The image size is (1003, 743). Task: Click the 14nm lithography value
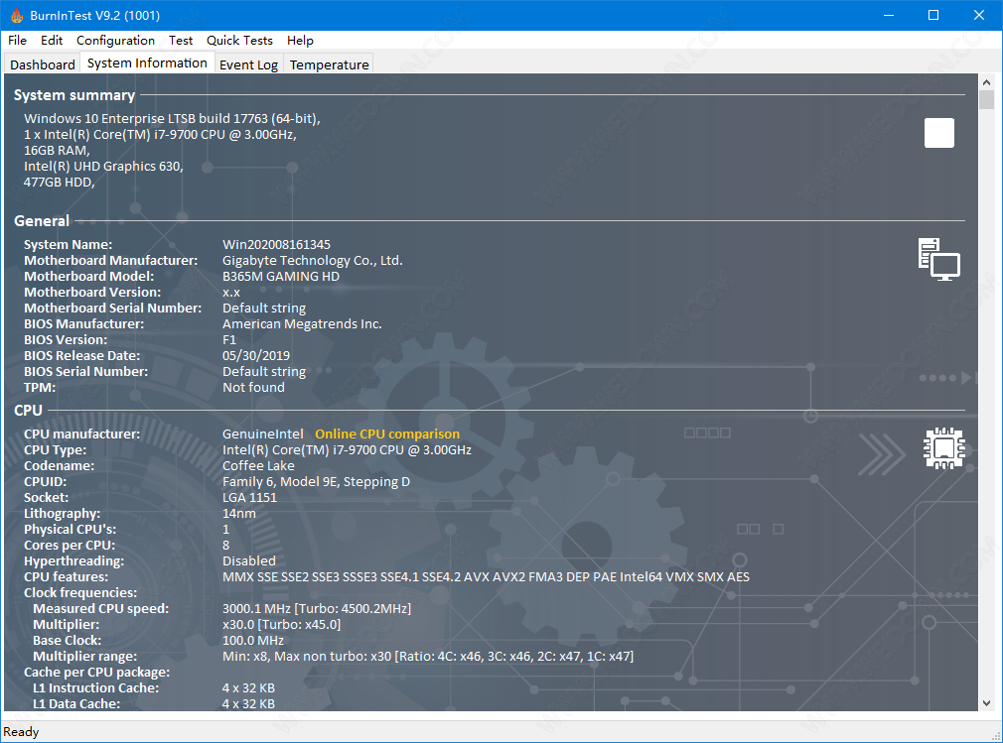coord(238,513)
